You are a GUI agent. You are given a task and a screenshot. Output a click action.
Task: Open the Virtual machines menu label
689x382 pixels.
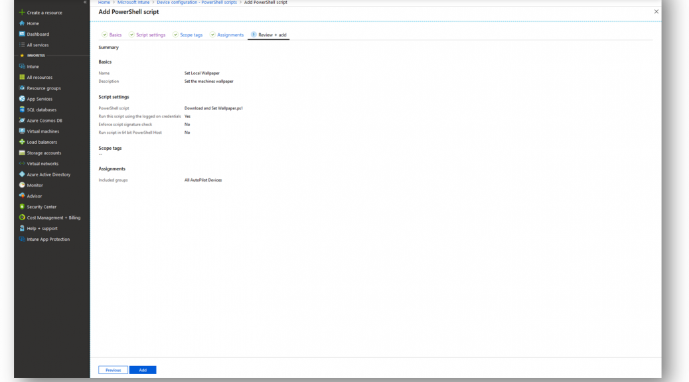[43, 131]
